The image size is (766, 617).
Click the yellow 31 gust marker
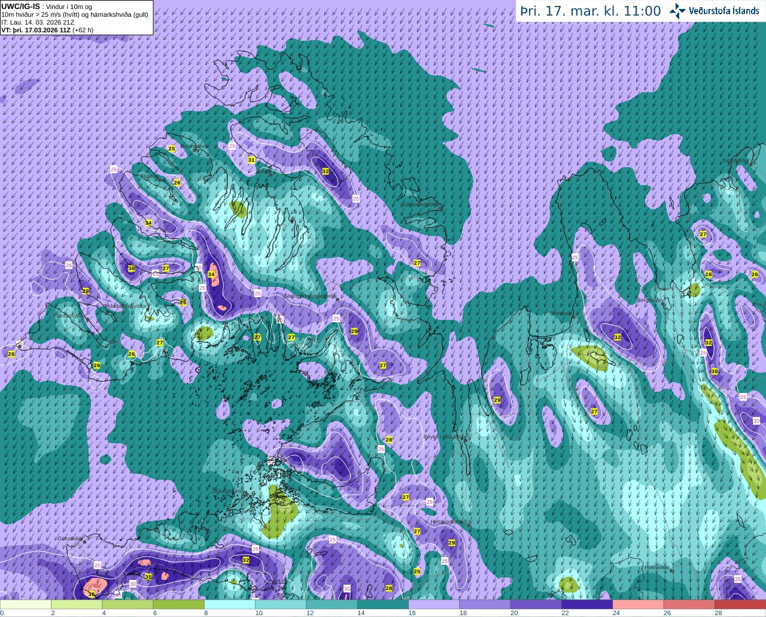[251, 160]
